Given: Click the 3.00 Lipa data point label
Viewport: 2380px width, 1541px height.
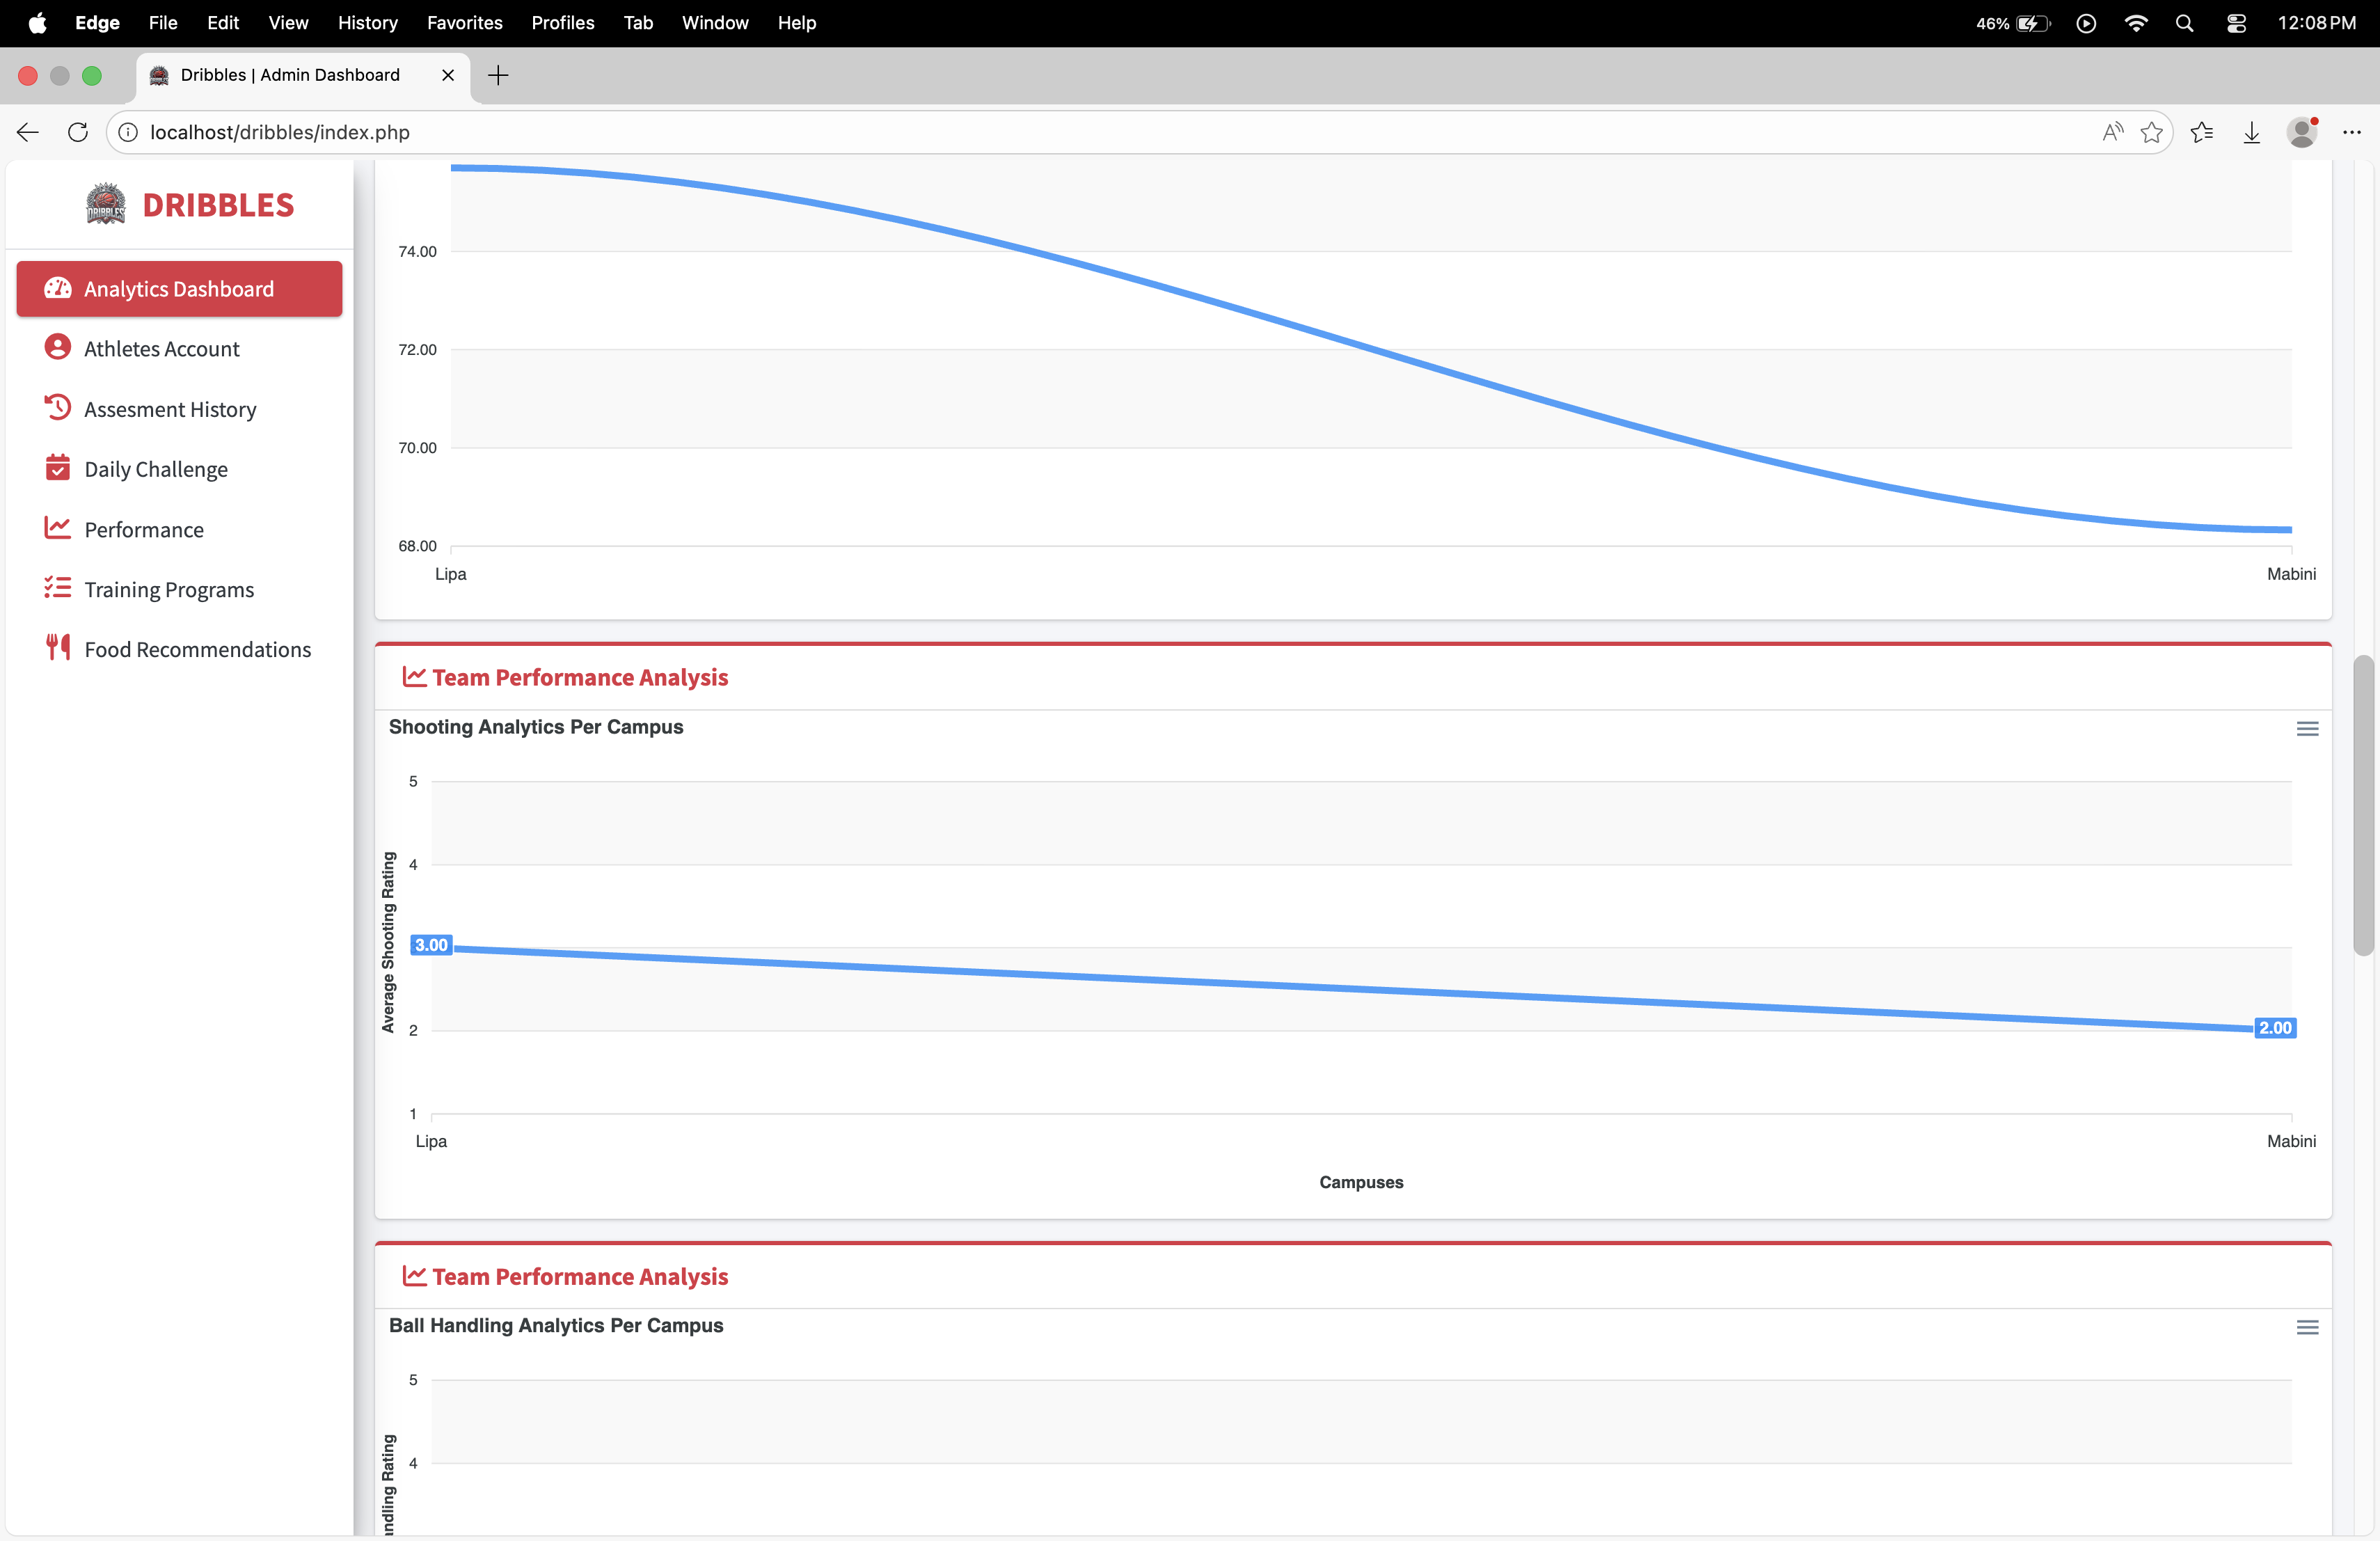Looking at the screenshot, I should [431, 945].
